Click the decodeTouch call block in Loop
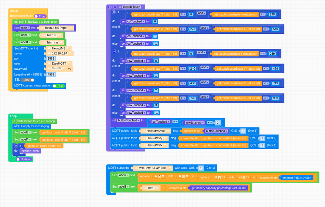 pos(30,151)
